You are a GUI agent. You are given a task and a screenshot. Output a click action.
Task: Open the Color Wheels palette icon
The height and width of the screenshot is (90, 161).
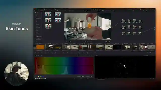pyautogui.click(x=42, y=53)
